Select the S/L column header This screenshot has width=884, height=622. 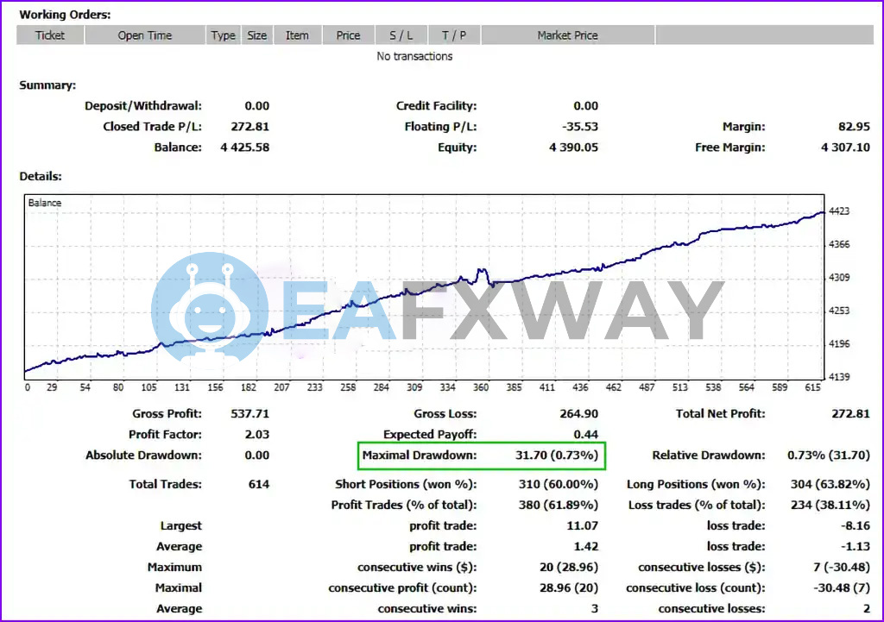coord(401,35)
